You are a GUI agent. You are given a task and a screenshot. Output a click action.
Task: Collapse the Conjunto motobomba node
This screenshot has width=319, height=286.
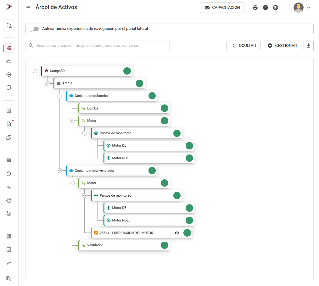pos(60,96)
